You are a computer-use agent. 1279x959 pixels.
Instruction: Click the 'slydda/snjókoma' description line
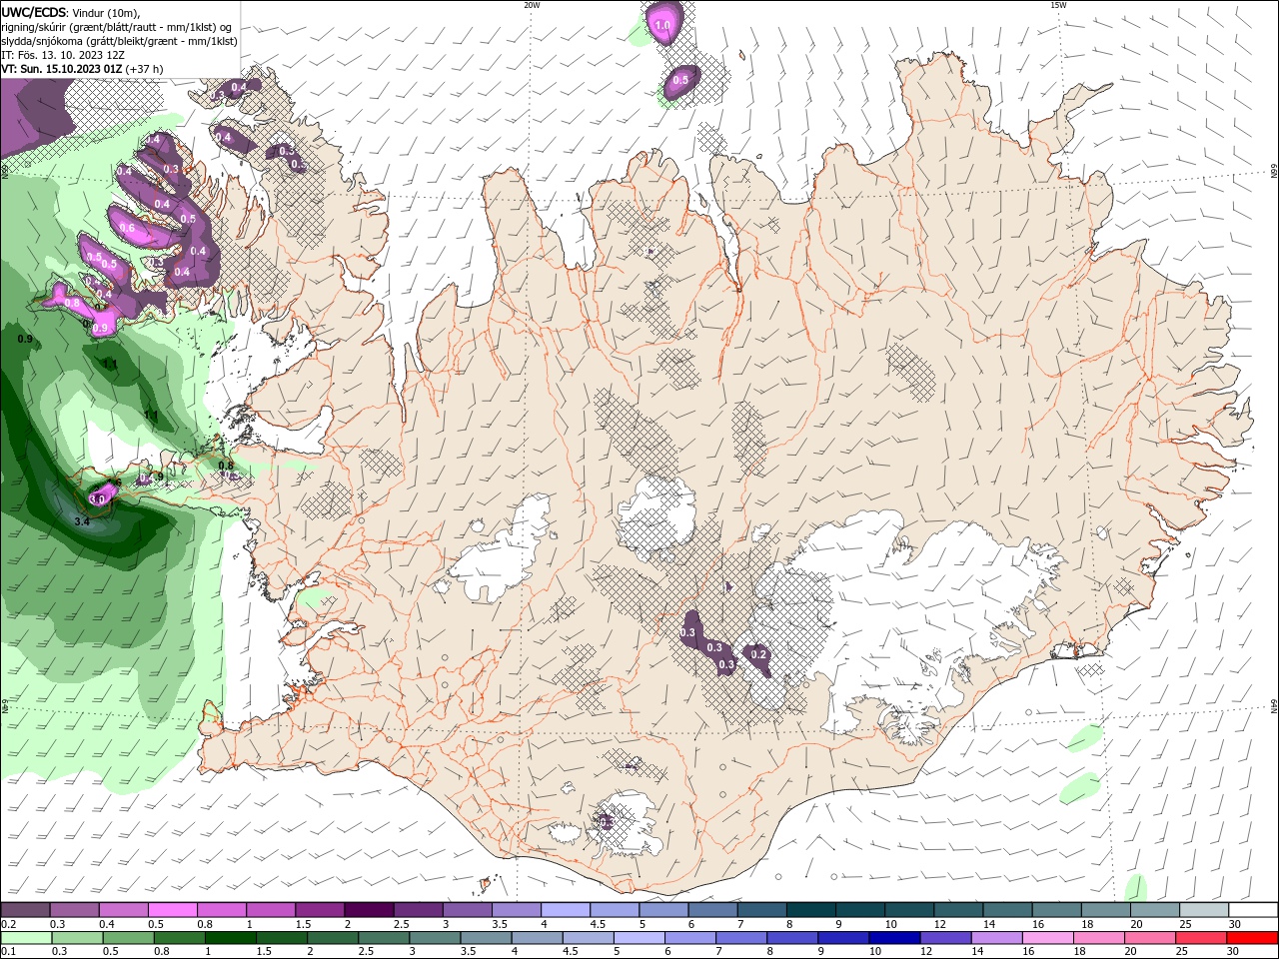click(119, 41)
